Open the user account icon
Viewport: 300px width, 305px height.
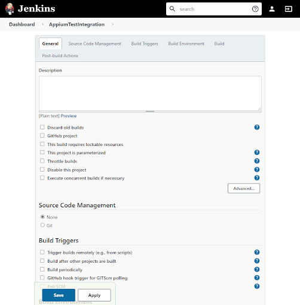tap(272, 9)
